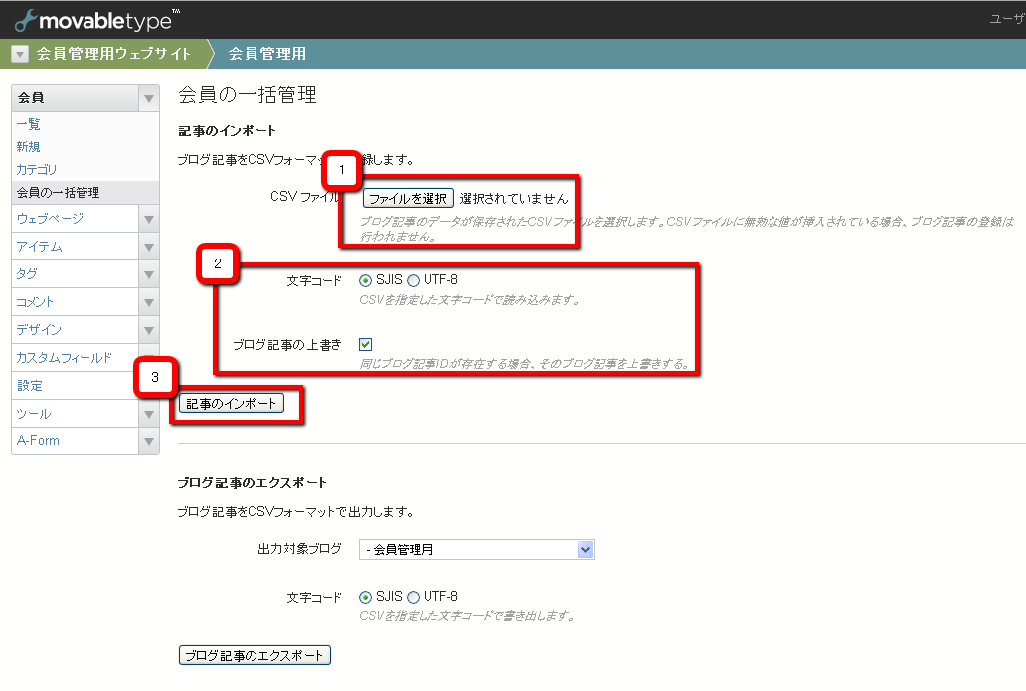Open 新規 in the sidebar

(x=28, y=147)
